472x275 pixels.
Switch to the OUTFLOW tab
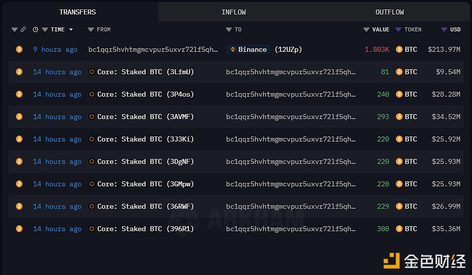coord(390,12)
